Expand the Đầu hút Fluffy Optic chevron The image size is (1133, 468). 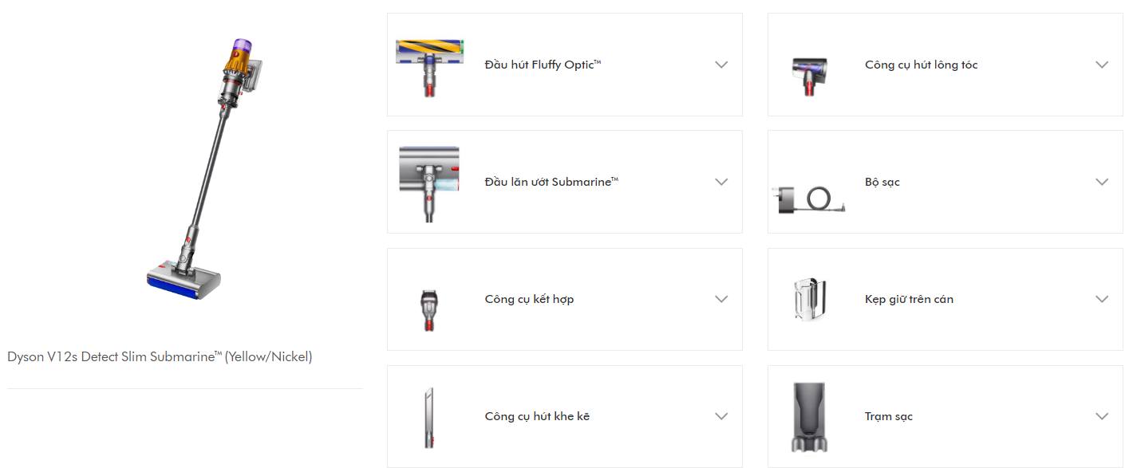721,65
